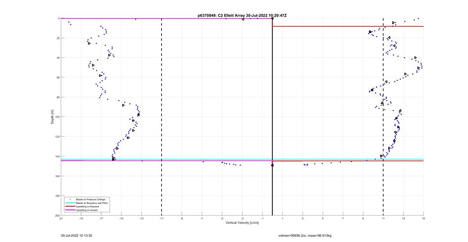Click the y-axis tick label '180'

click(x=57, y=196)
